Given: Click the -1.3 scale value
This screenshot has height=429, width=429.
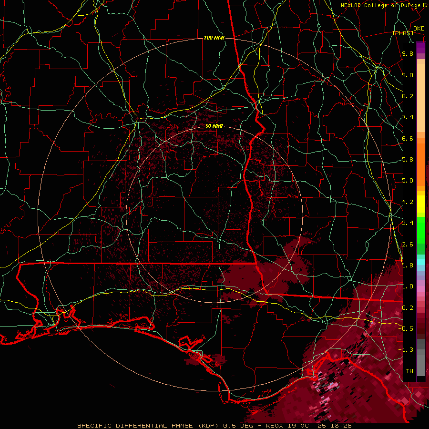Looking at the screenshot, I should click(x=406, y=350).
